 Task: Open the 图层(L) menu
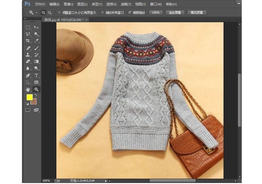[82, 4]
